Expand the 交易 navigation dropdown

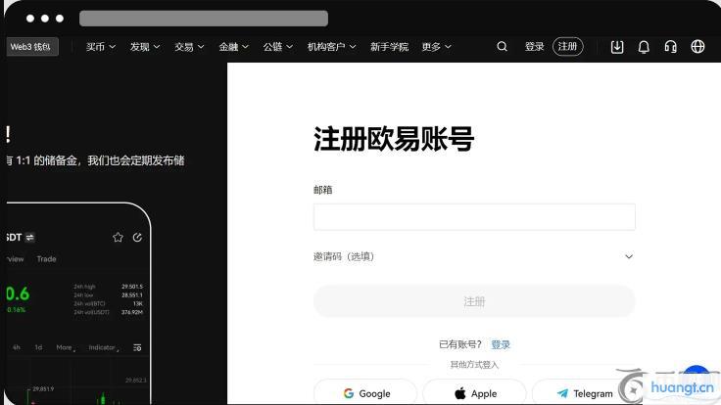pyautogui.click(x=189, y=47)
